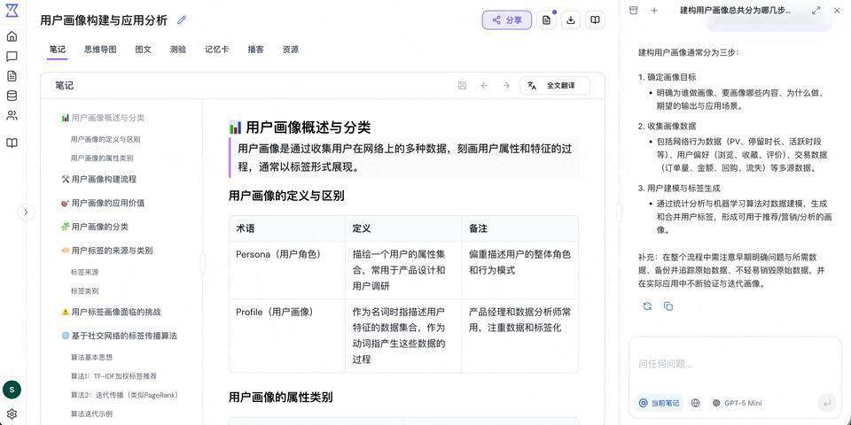The width and height of the screenshot is (851, 425).
Task: Switch to the 图文 tab
Action: (x=144, y=50)
